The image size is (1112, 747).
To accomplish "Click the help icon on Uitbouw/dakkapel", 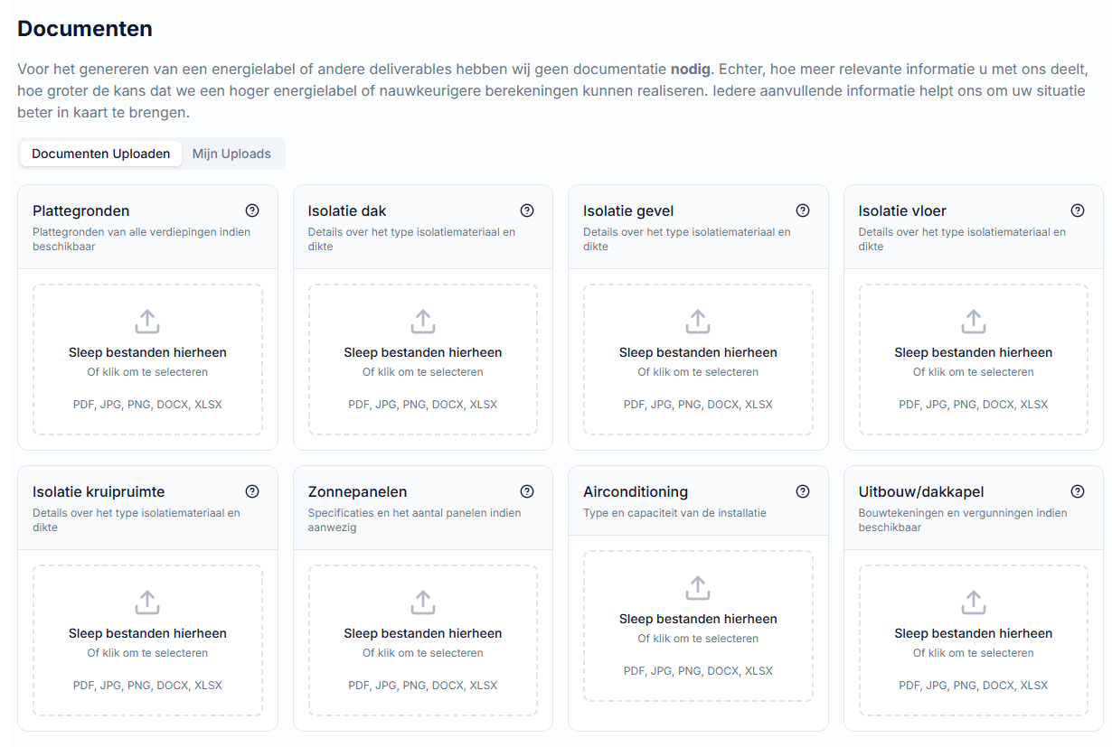I will 1078,491.
